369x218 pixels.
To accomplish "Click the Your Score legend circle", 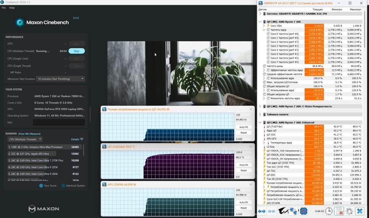I will 41,186.
